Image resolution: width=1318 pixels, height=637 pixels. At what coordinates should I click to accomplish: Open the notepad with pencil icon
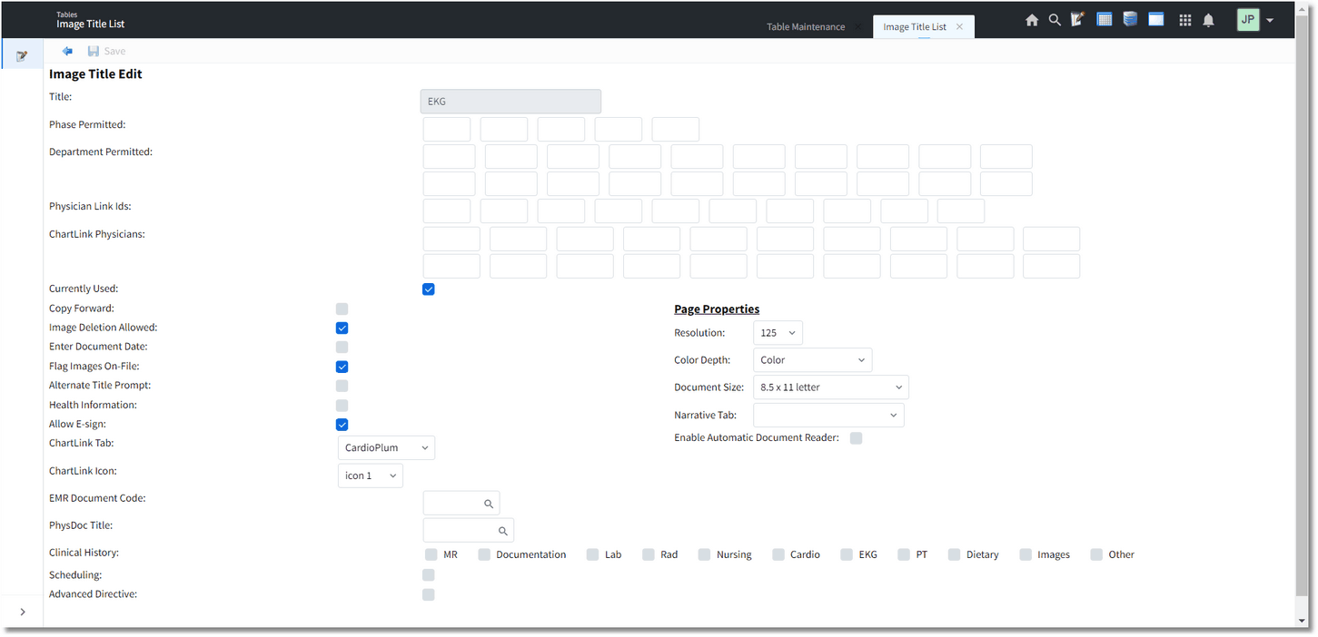(x=1078, y=19)
